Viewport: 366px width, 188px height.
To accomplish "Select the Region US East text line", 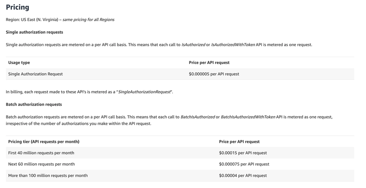I will coord(60,20).
